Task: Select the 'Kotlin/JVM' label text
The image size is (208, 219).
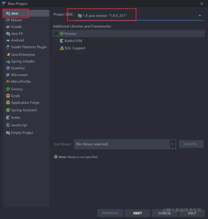Action: [73, 41]
